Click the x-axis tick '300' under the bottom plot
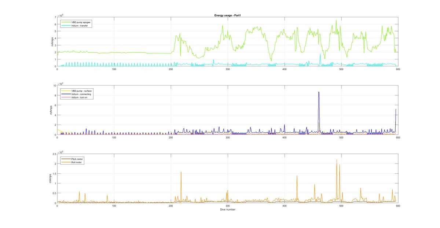Image resolution: width=440 pixels, height=228 pixels. pos(228,206)
